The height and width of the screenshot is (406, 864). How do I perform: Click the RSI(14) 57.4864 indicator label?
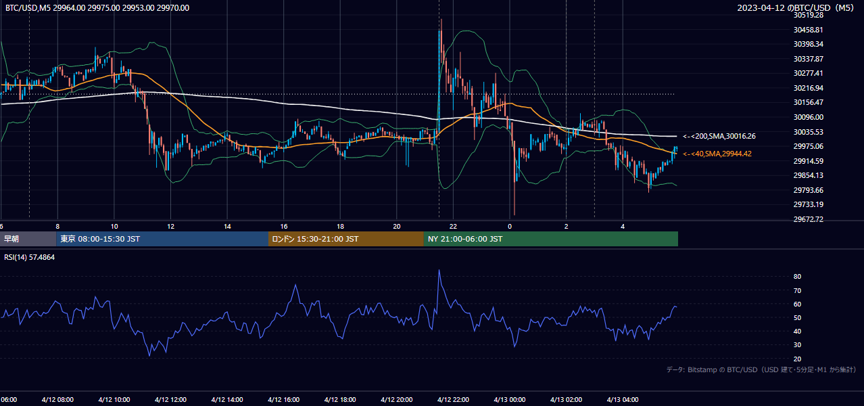point(30,257)
